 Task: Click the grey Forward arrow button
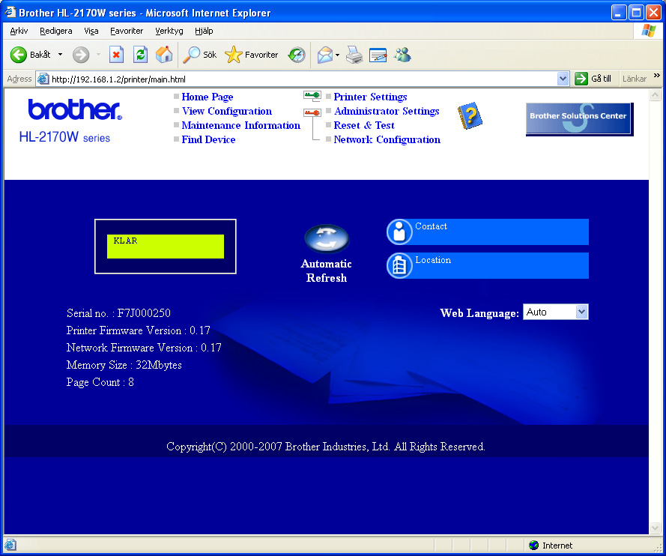click(x=81, y=55)
